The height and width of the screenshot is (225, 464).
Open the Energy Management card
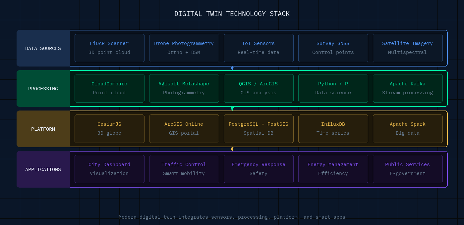pyautogui.click(x=333, y=169)
